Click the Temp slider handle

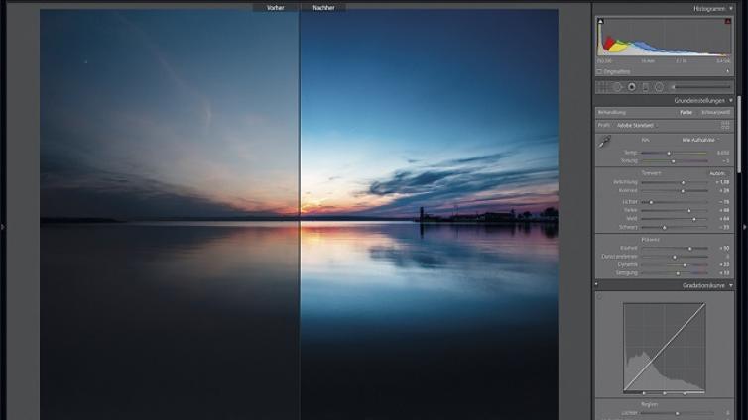[669, 153]
